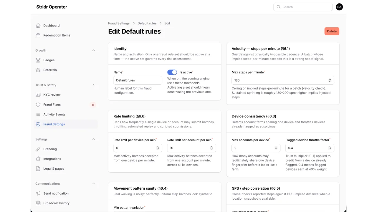The width and height of the screenshot is (377, 212).
Task: Click the search magnifier icon
Action: [278, 7]
